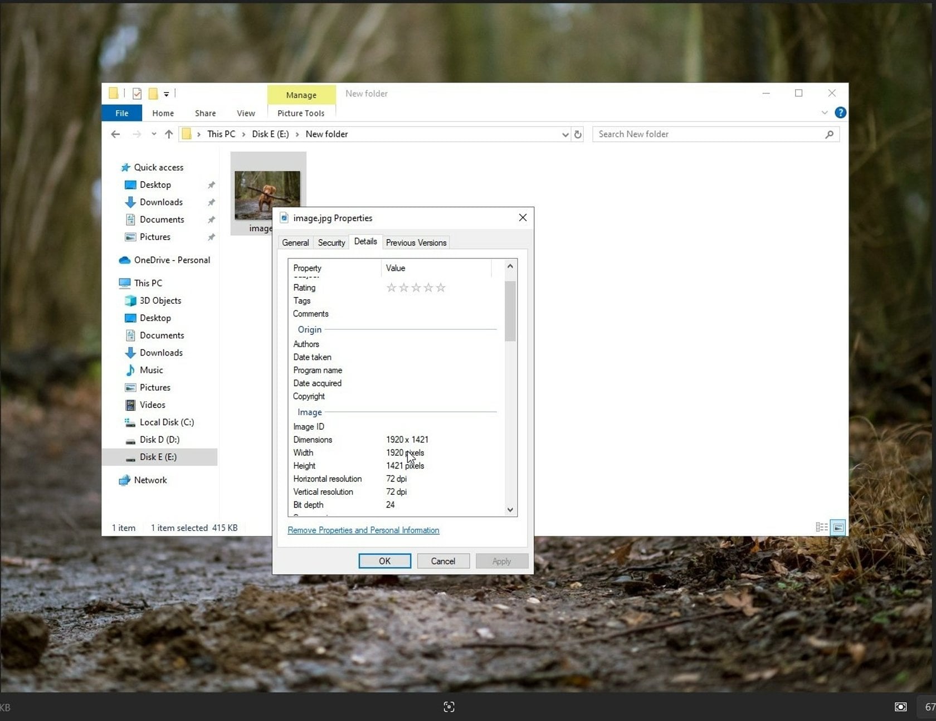This screenshot has width=936, height=721.
Task: Open the Previous Versions tab in Properties
Action: click(x=416, y=242)
